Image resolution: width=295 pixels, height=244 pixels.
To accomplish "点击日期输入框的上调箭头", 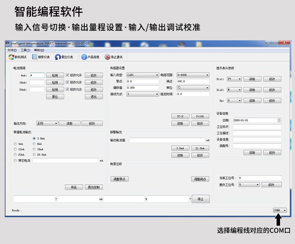I will tap(279, 119).
